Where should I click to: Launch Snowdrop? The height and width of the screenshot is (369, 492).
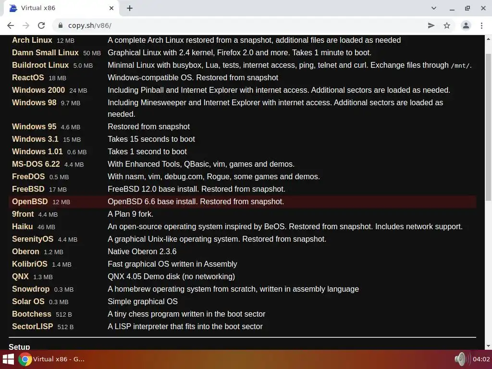(x=31, y=289)
